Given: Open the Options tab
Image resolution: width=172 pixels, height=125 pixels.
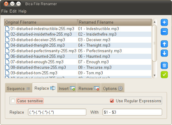Looking at the screenshot, I should pos(113,88).
